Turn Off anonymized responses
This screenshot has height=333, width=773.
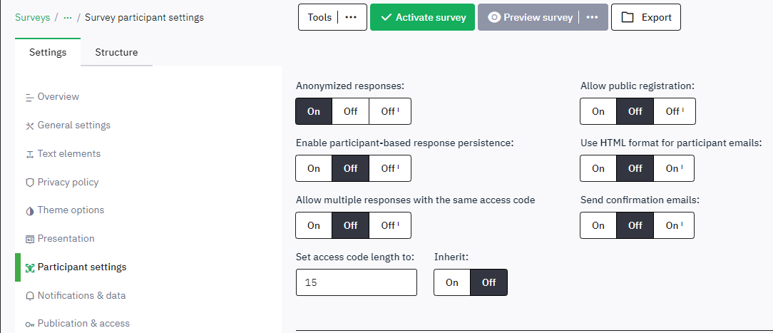pyautogui.click(x=350, y=111)
